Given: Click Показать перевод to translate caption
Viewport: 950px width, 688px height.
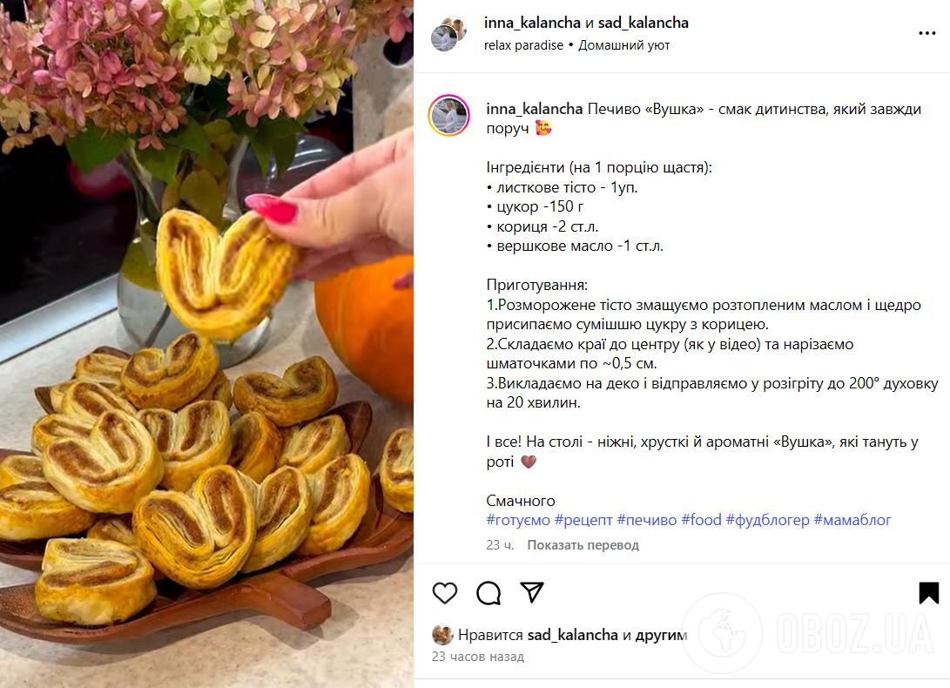Looking at the screenshot, I should 583,545.
